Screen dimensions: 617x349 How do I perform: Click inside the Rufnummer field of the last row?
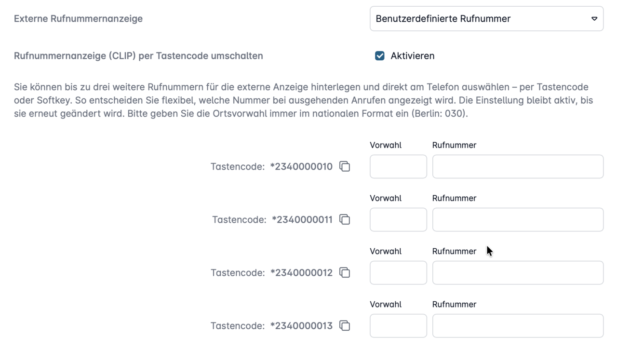click(x=518, y=326)
